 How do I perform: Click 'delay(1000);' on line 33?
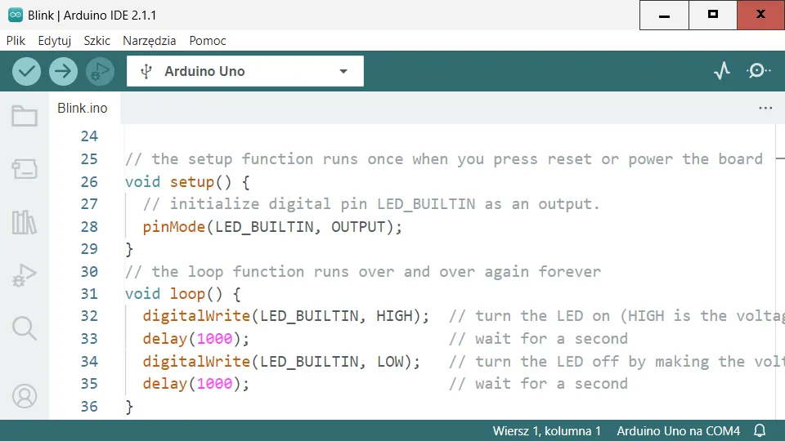click(x=195, y=339)
